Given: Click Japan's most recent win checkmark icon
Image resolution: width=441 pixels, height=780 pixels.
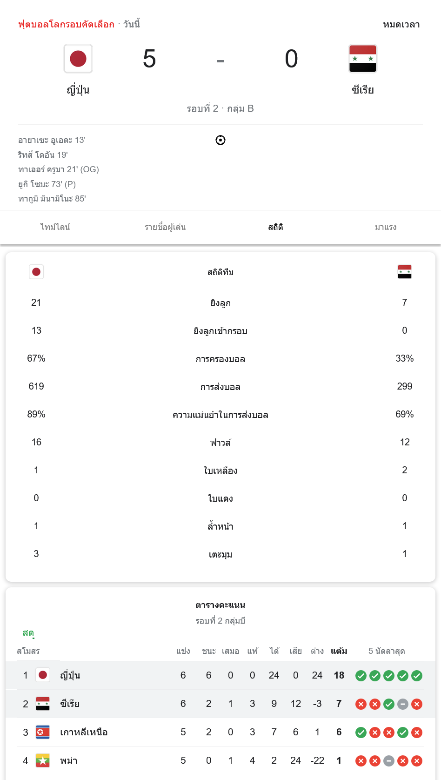Looking at the screenshot, I should click(417, 676).
